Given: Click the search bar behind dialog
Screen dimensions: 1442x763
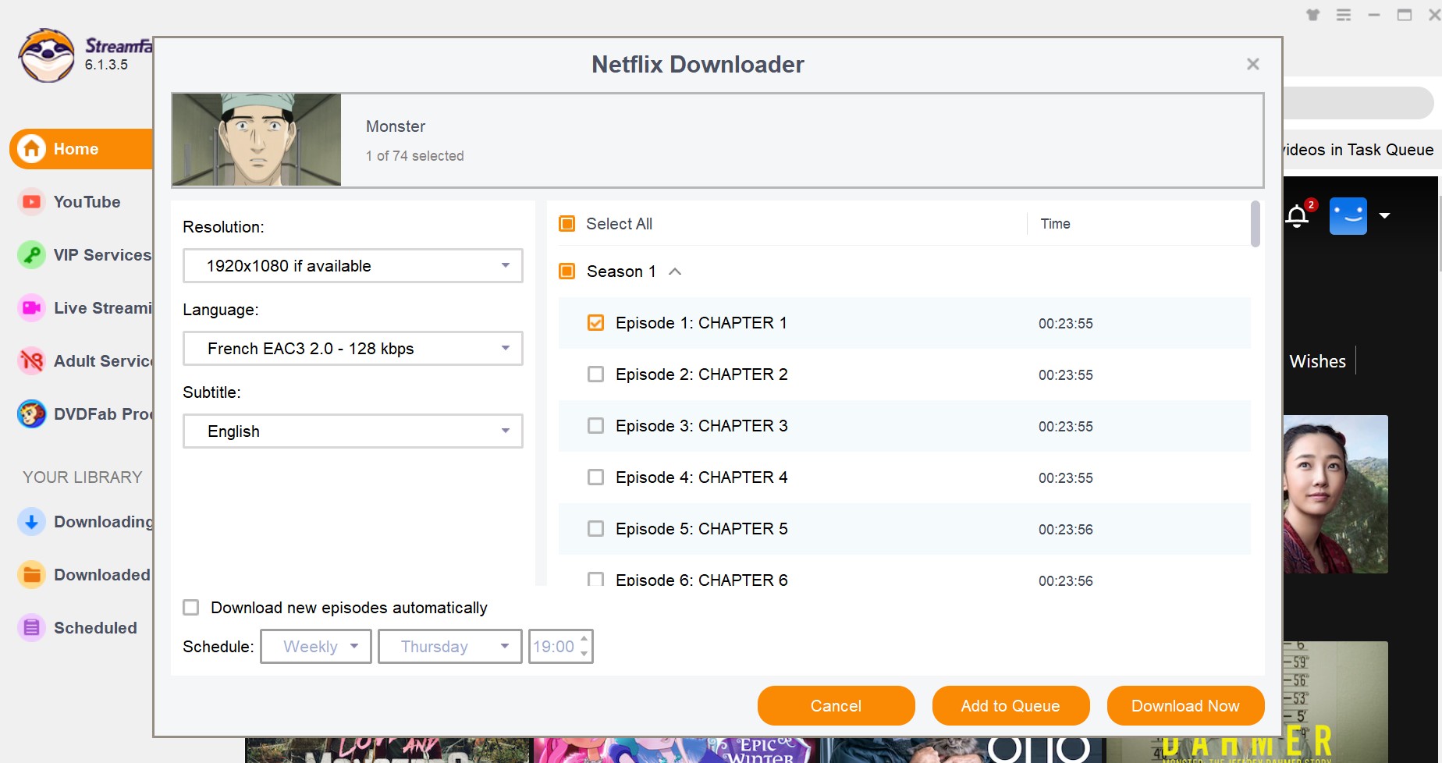Looking at the screenshot, I should click(1358, 103).
